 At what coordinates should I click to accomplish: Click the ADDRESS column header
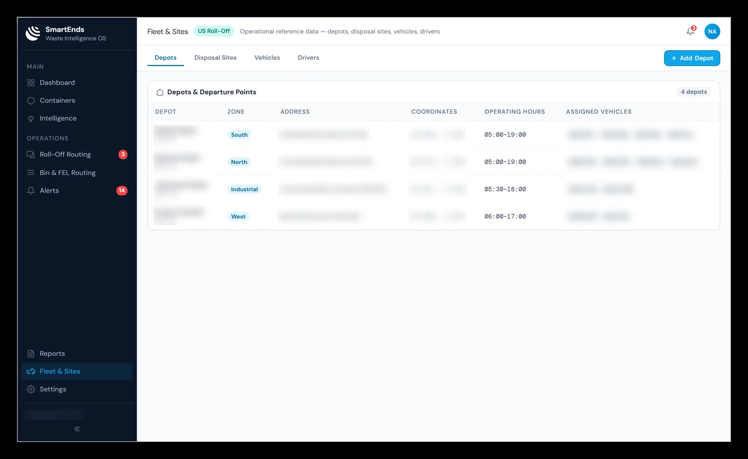tap(295, 112)
